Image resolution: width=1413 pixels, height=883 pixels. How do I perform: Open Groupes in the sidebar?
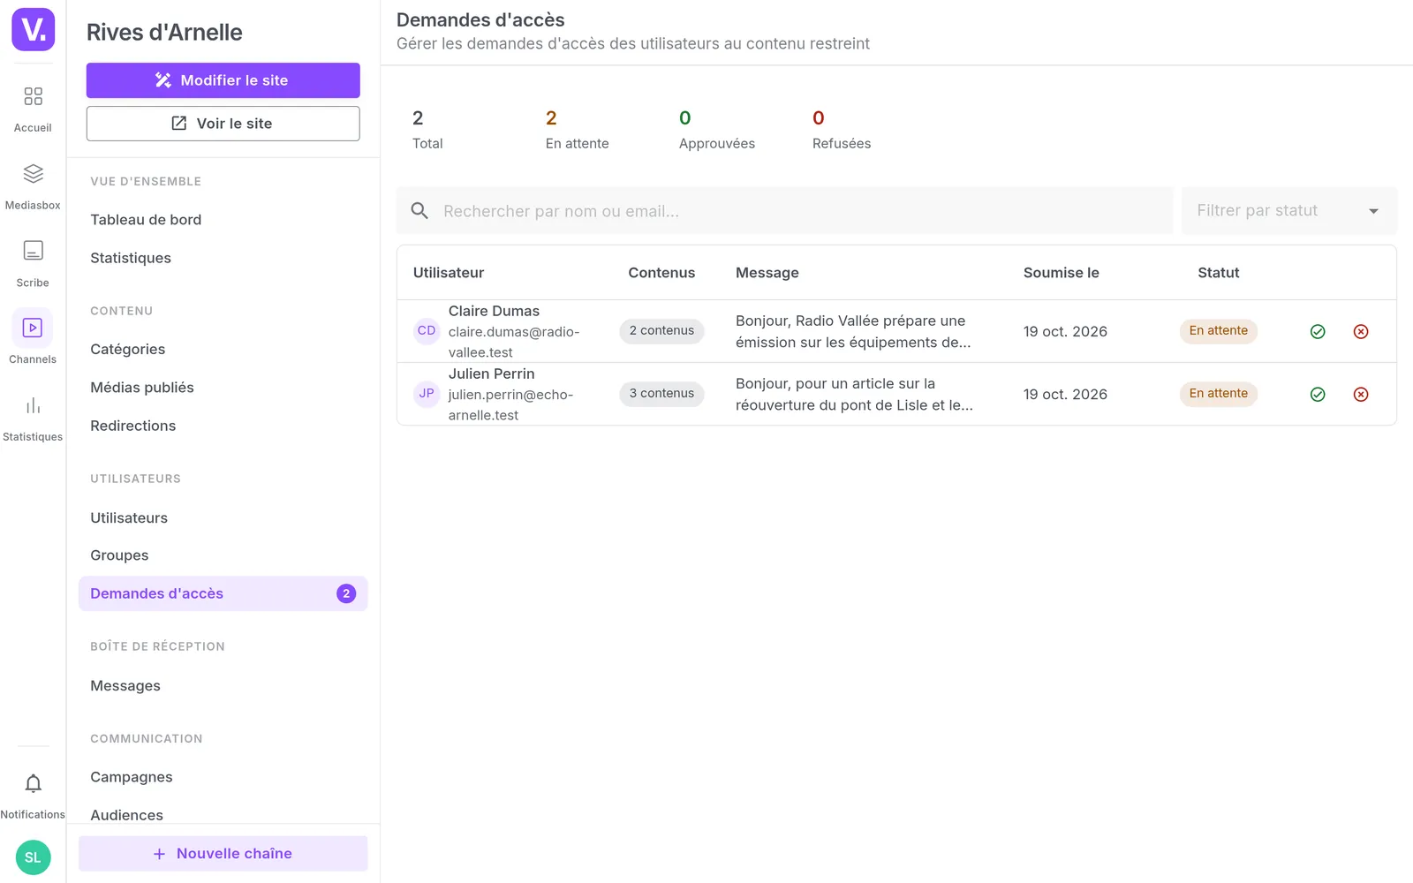[x=119, y=555]
